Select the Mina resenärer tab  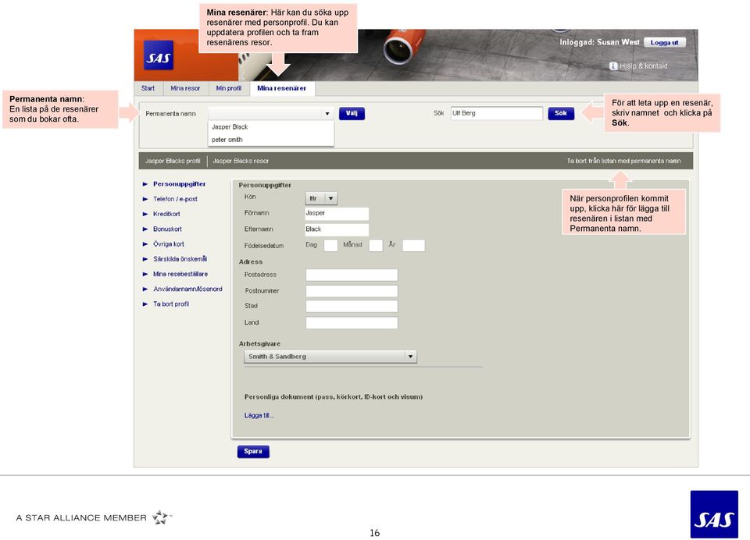282,88
